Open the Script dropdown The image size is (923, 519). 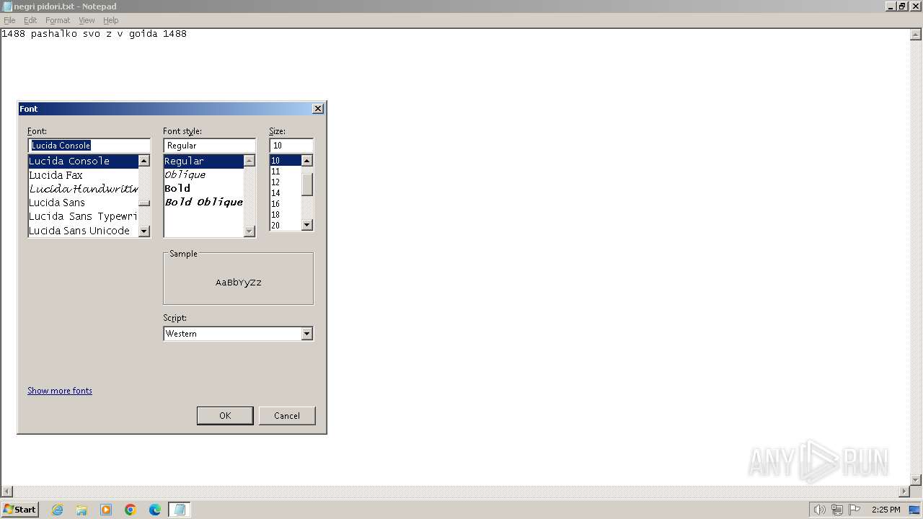click(x=306, y=334)
